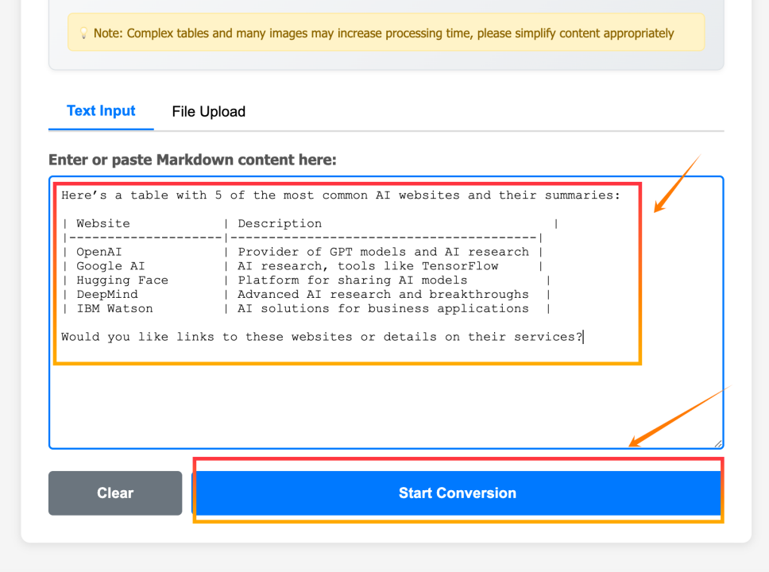The width and height of the screenshot is (769, 572).
Task: Click the Clear button
Action: [115, 493]
